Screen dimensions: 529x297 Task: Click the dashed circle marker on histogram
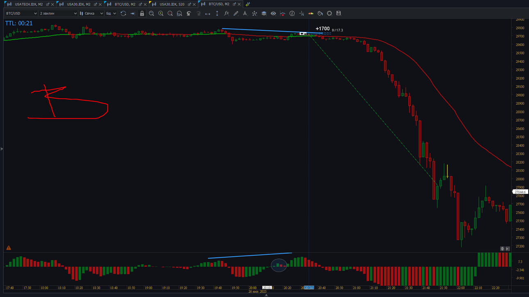coord(279,265)
